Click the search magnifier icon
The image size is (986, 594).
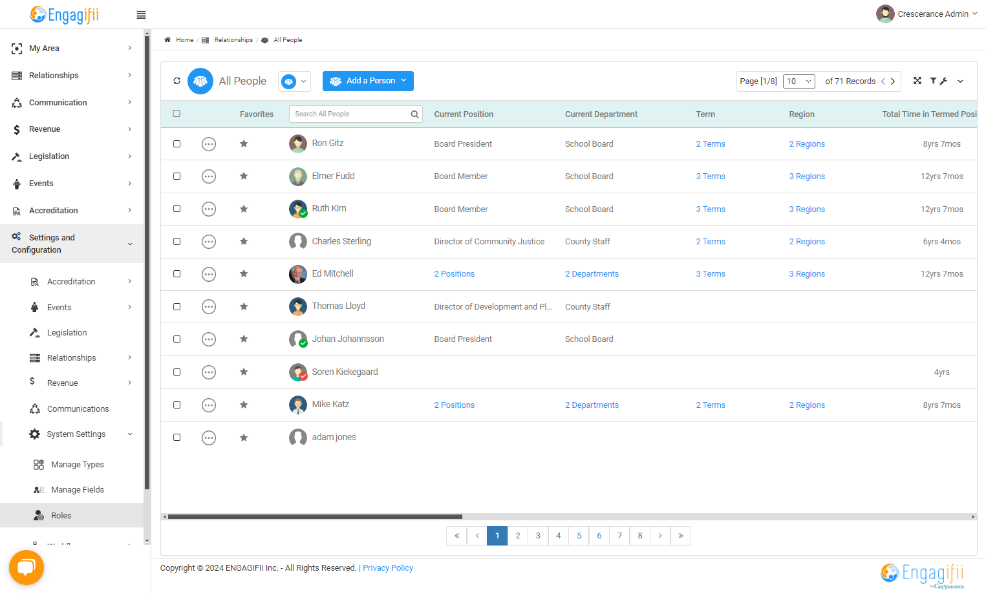tap(414, 114)
